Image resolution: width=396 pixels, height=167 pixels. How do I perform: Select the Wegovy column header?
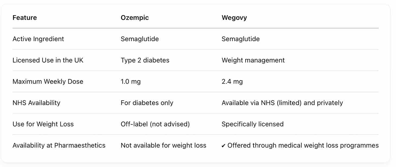pos(234,18)
